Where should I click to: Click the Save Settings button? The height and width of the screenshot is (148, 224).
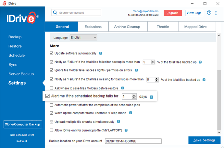pos(204,140)
